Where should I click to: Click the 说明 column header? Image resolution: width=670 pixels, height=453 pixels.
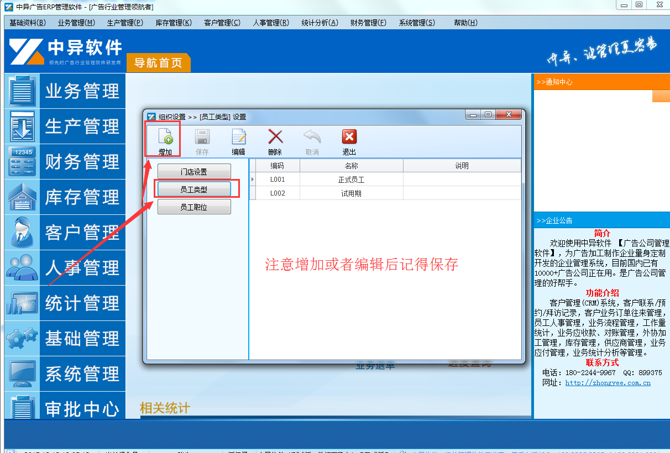pos(462,166)
